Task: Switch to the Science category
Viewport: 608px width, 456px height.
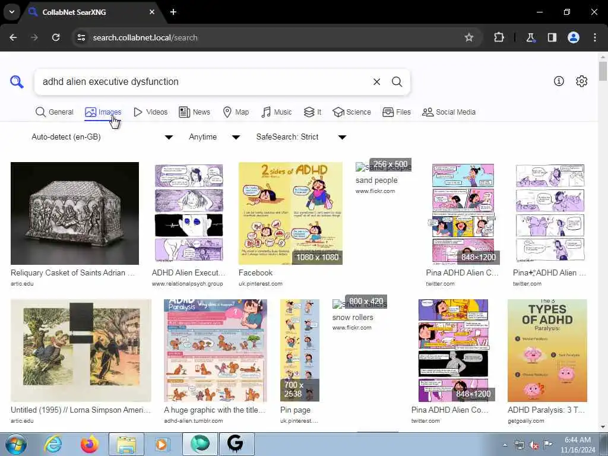Action: coord(351,112)
